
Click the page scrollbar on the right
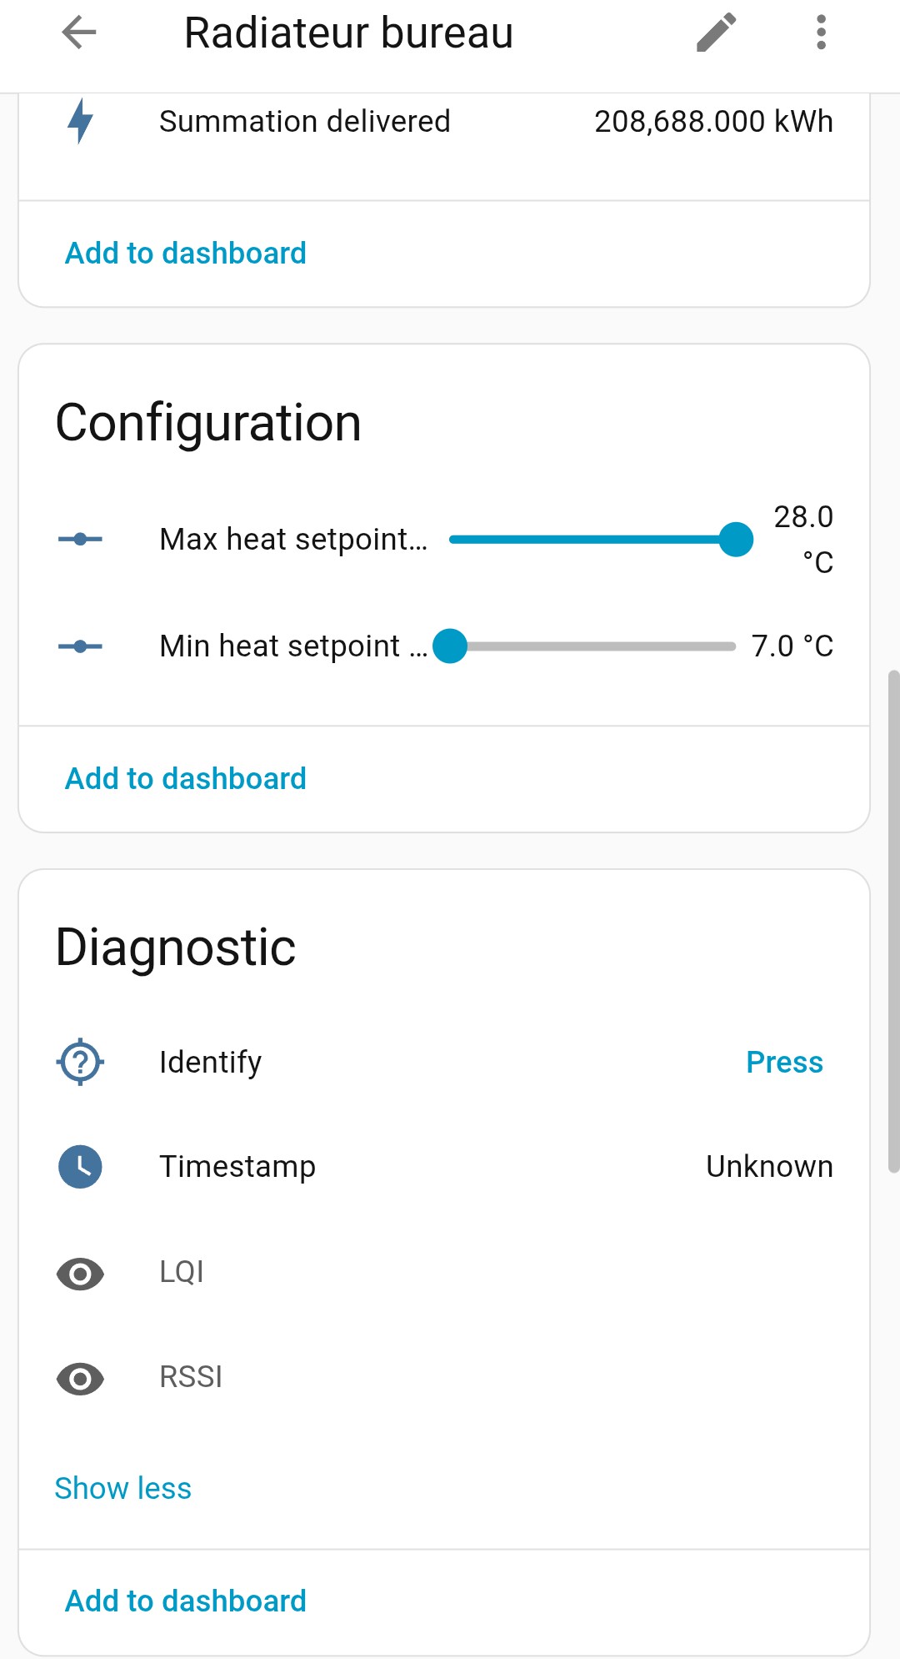click(x=893, y=917)
